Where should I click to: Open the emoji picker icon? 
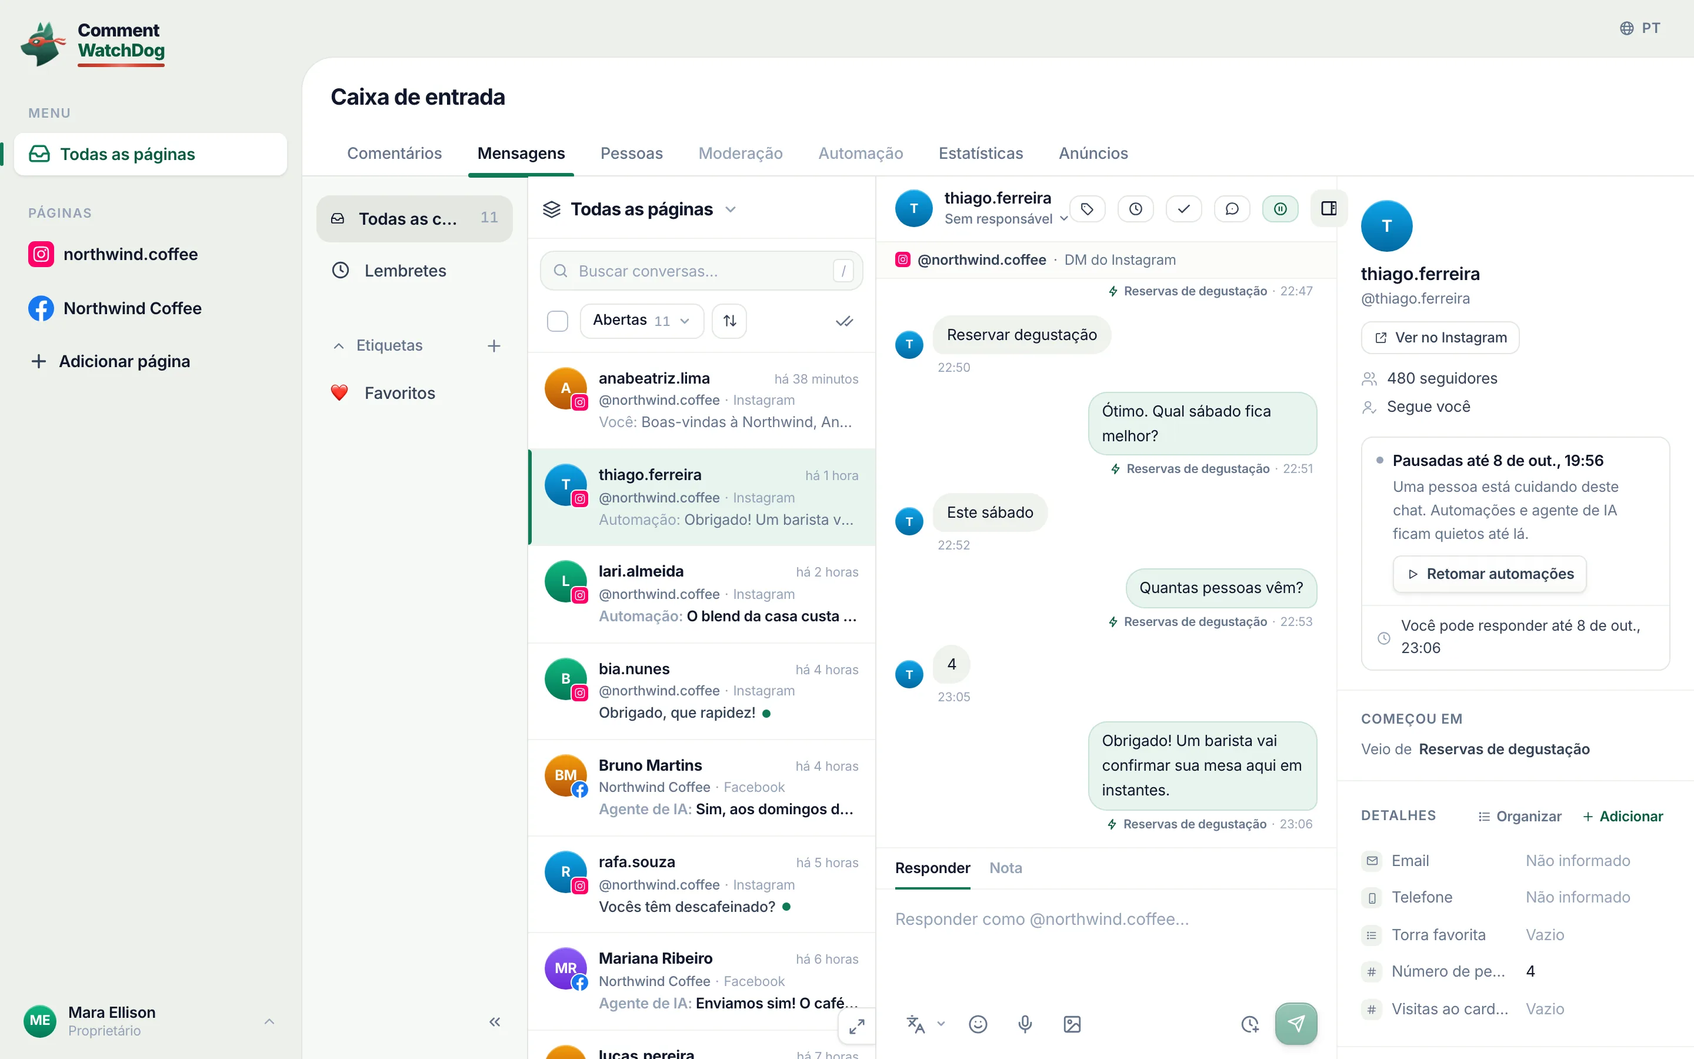click(x=978, y=1024)
